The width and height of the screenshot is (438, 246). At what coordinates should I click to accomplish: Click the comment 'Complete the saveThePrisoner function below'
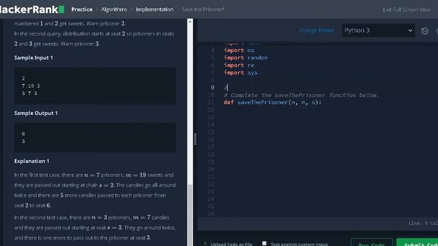[x=301, y=95]
